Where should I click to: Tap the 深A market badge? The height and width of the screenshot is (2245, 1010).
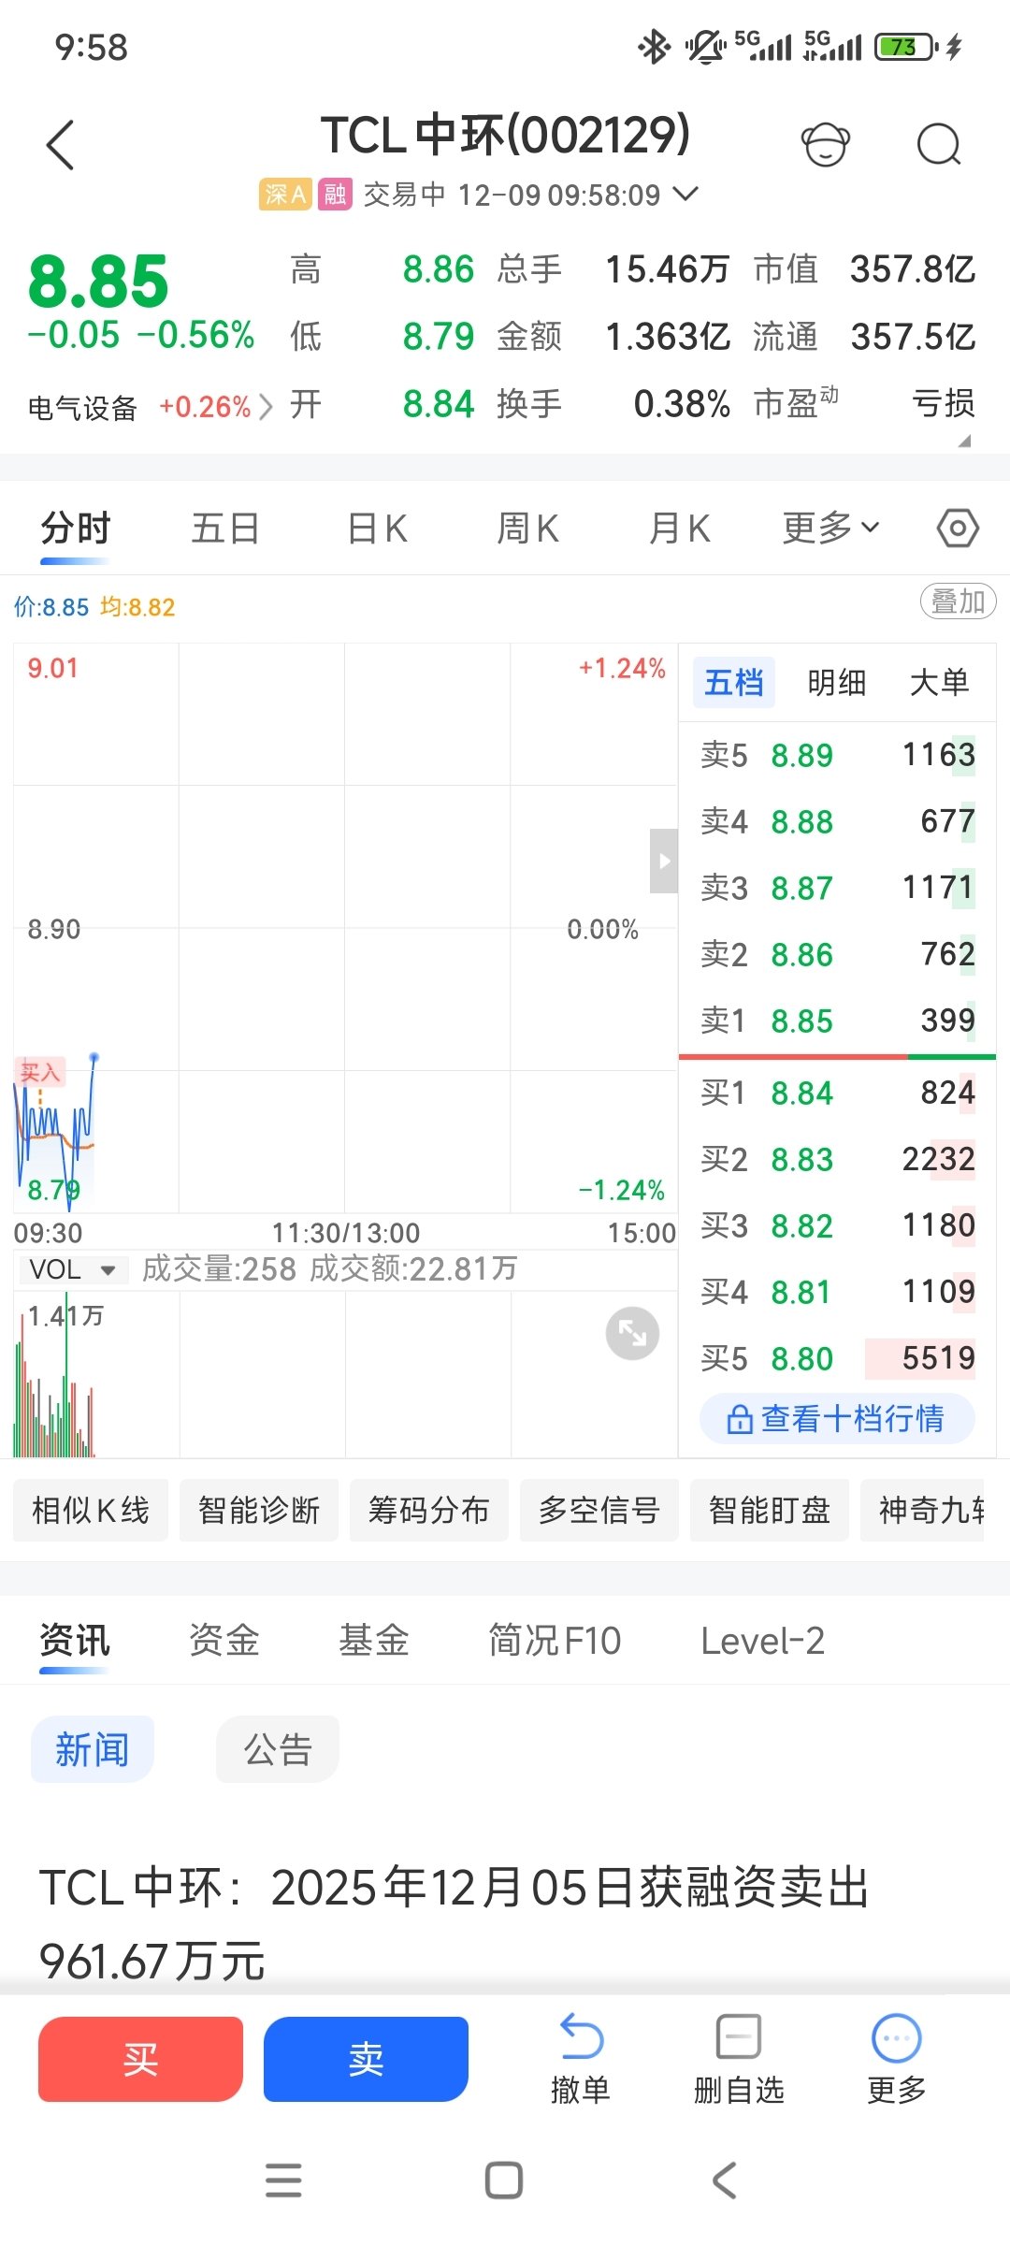(285, 195)
